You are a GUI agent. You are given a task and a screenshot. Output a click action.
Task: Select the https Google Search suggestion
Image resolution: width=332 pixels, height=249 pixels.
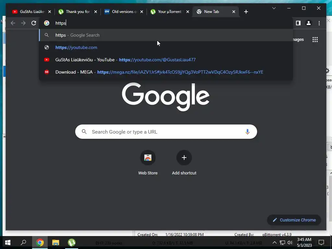166,35
